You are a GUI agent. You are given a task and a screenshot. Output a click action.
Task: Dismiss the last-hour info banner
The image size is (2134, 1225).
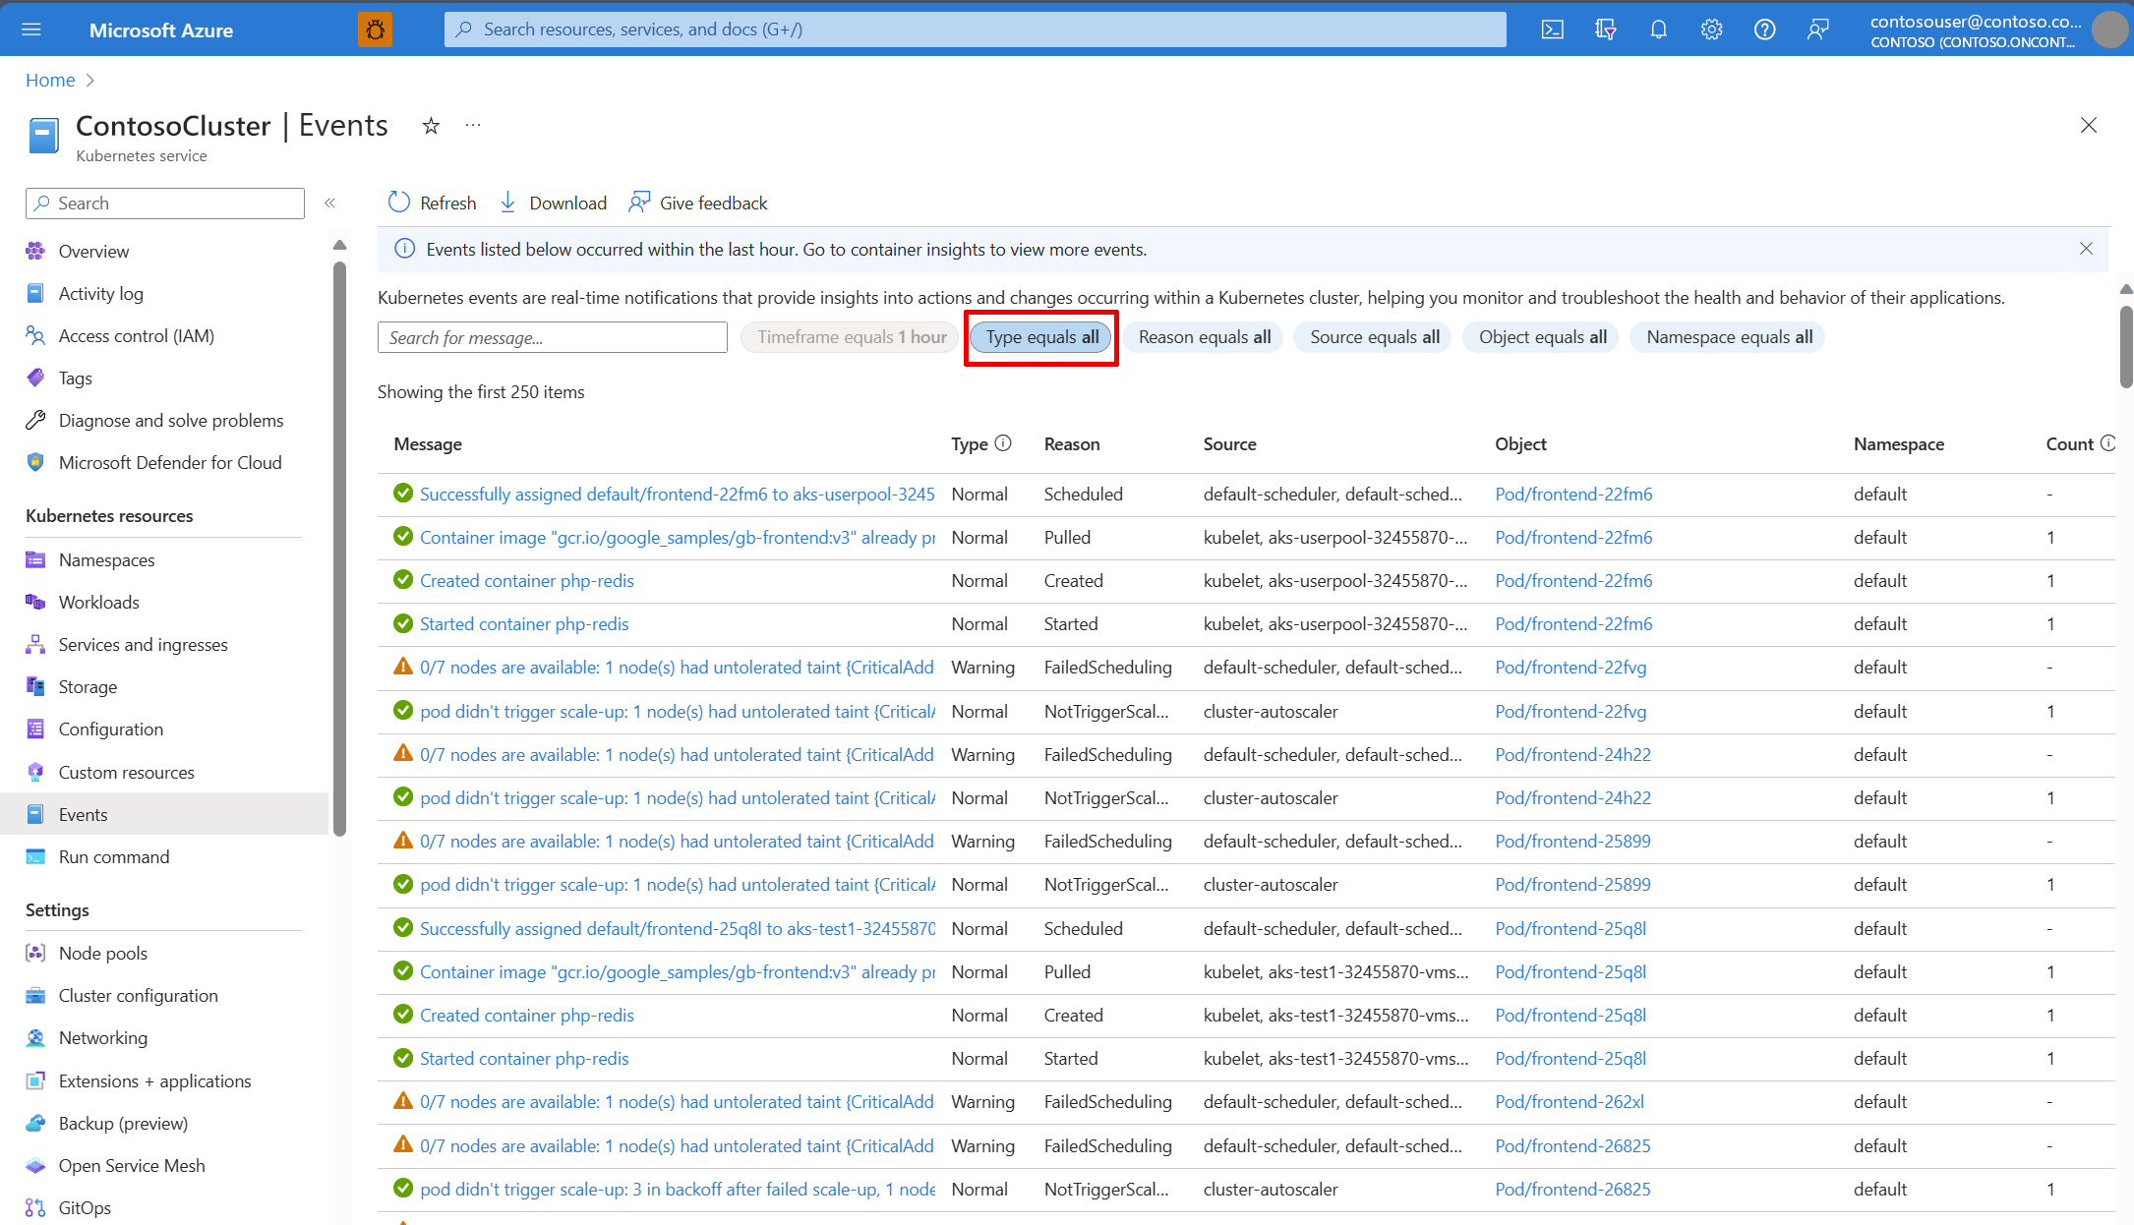point(2086,249)
